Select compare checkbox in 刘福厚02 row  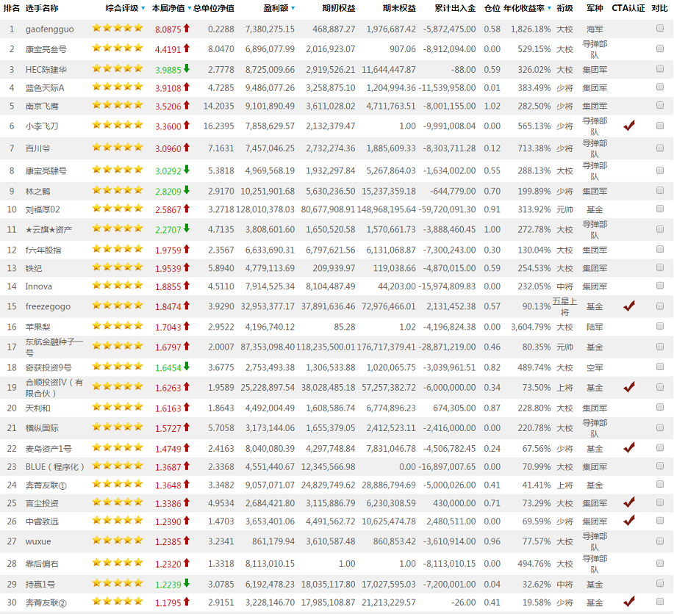pyautogui.click(x=660, y=209)
